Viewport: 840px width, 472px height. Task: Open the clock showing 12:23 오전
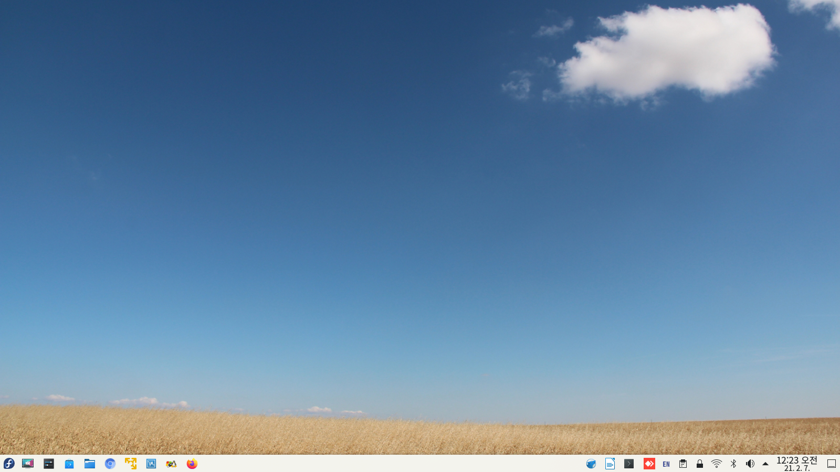pyautogui.click(x=797, y=464)
